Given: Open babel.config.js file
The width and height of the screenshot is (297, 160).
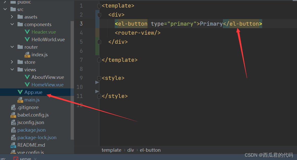Looking at the screenshot, I should 33,115.
